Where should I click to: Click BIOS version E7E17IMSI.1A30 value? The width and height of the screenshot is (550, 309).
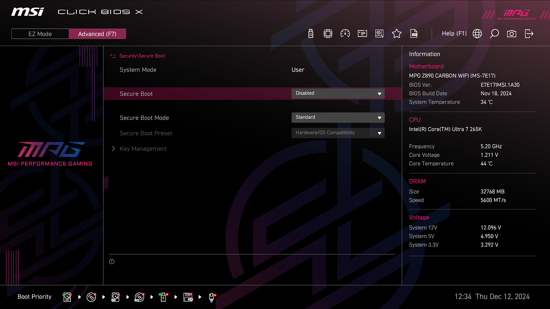(x=500, y=85)
